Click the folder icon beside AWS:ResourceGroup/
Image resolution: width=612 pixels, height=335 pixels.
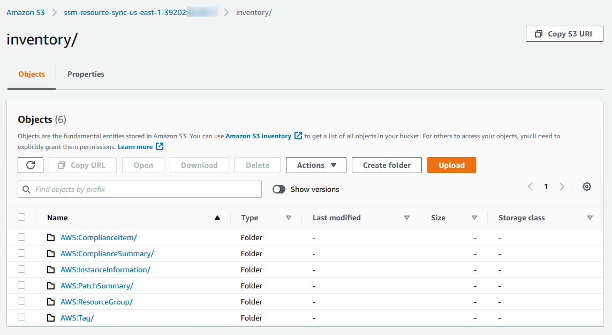[51, 301]
